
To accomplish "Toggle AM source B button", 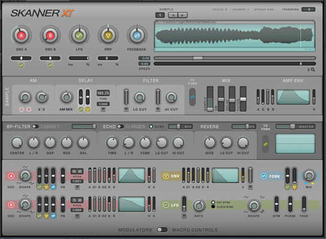I will [x=29, y=109].
